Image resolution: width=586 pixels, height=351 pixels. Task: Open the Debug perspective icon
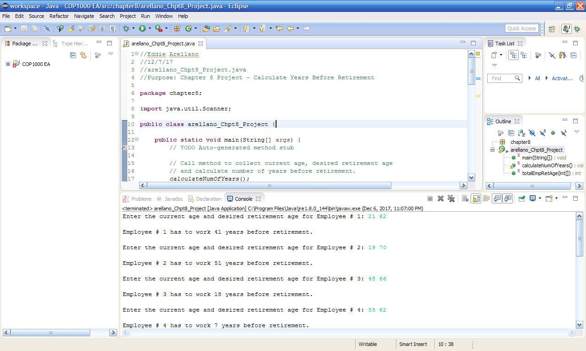coord(577,28)
